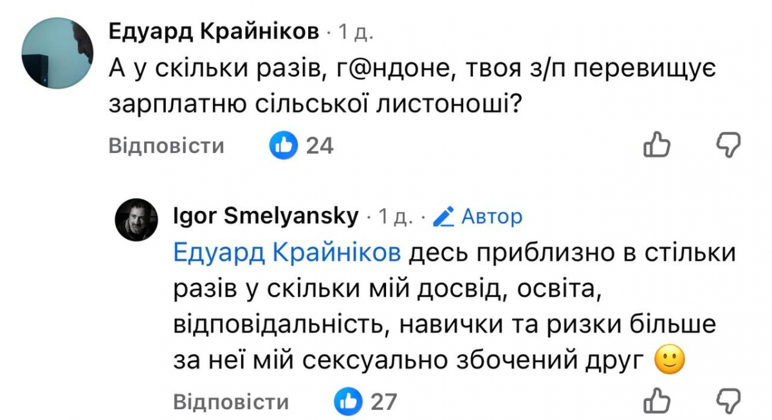The height and width of the screenshot is (420, 772).
Task: Show who reacted by clicking count 27
Action: click(x=384, y=402)
